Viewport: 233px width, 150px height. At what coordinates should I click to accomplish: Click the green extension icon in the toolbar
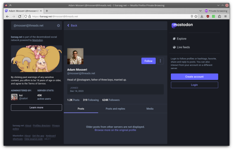pos(214,16)
